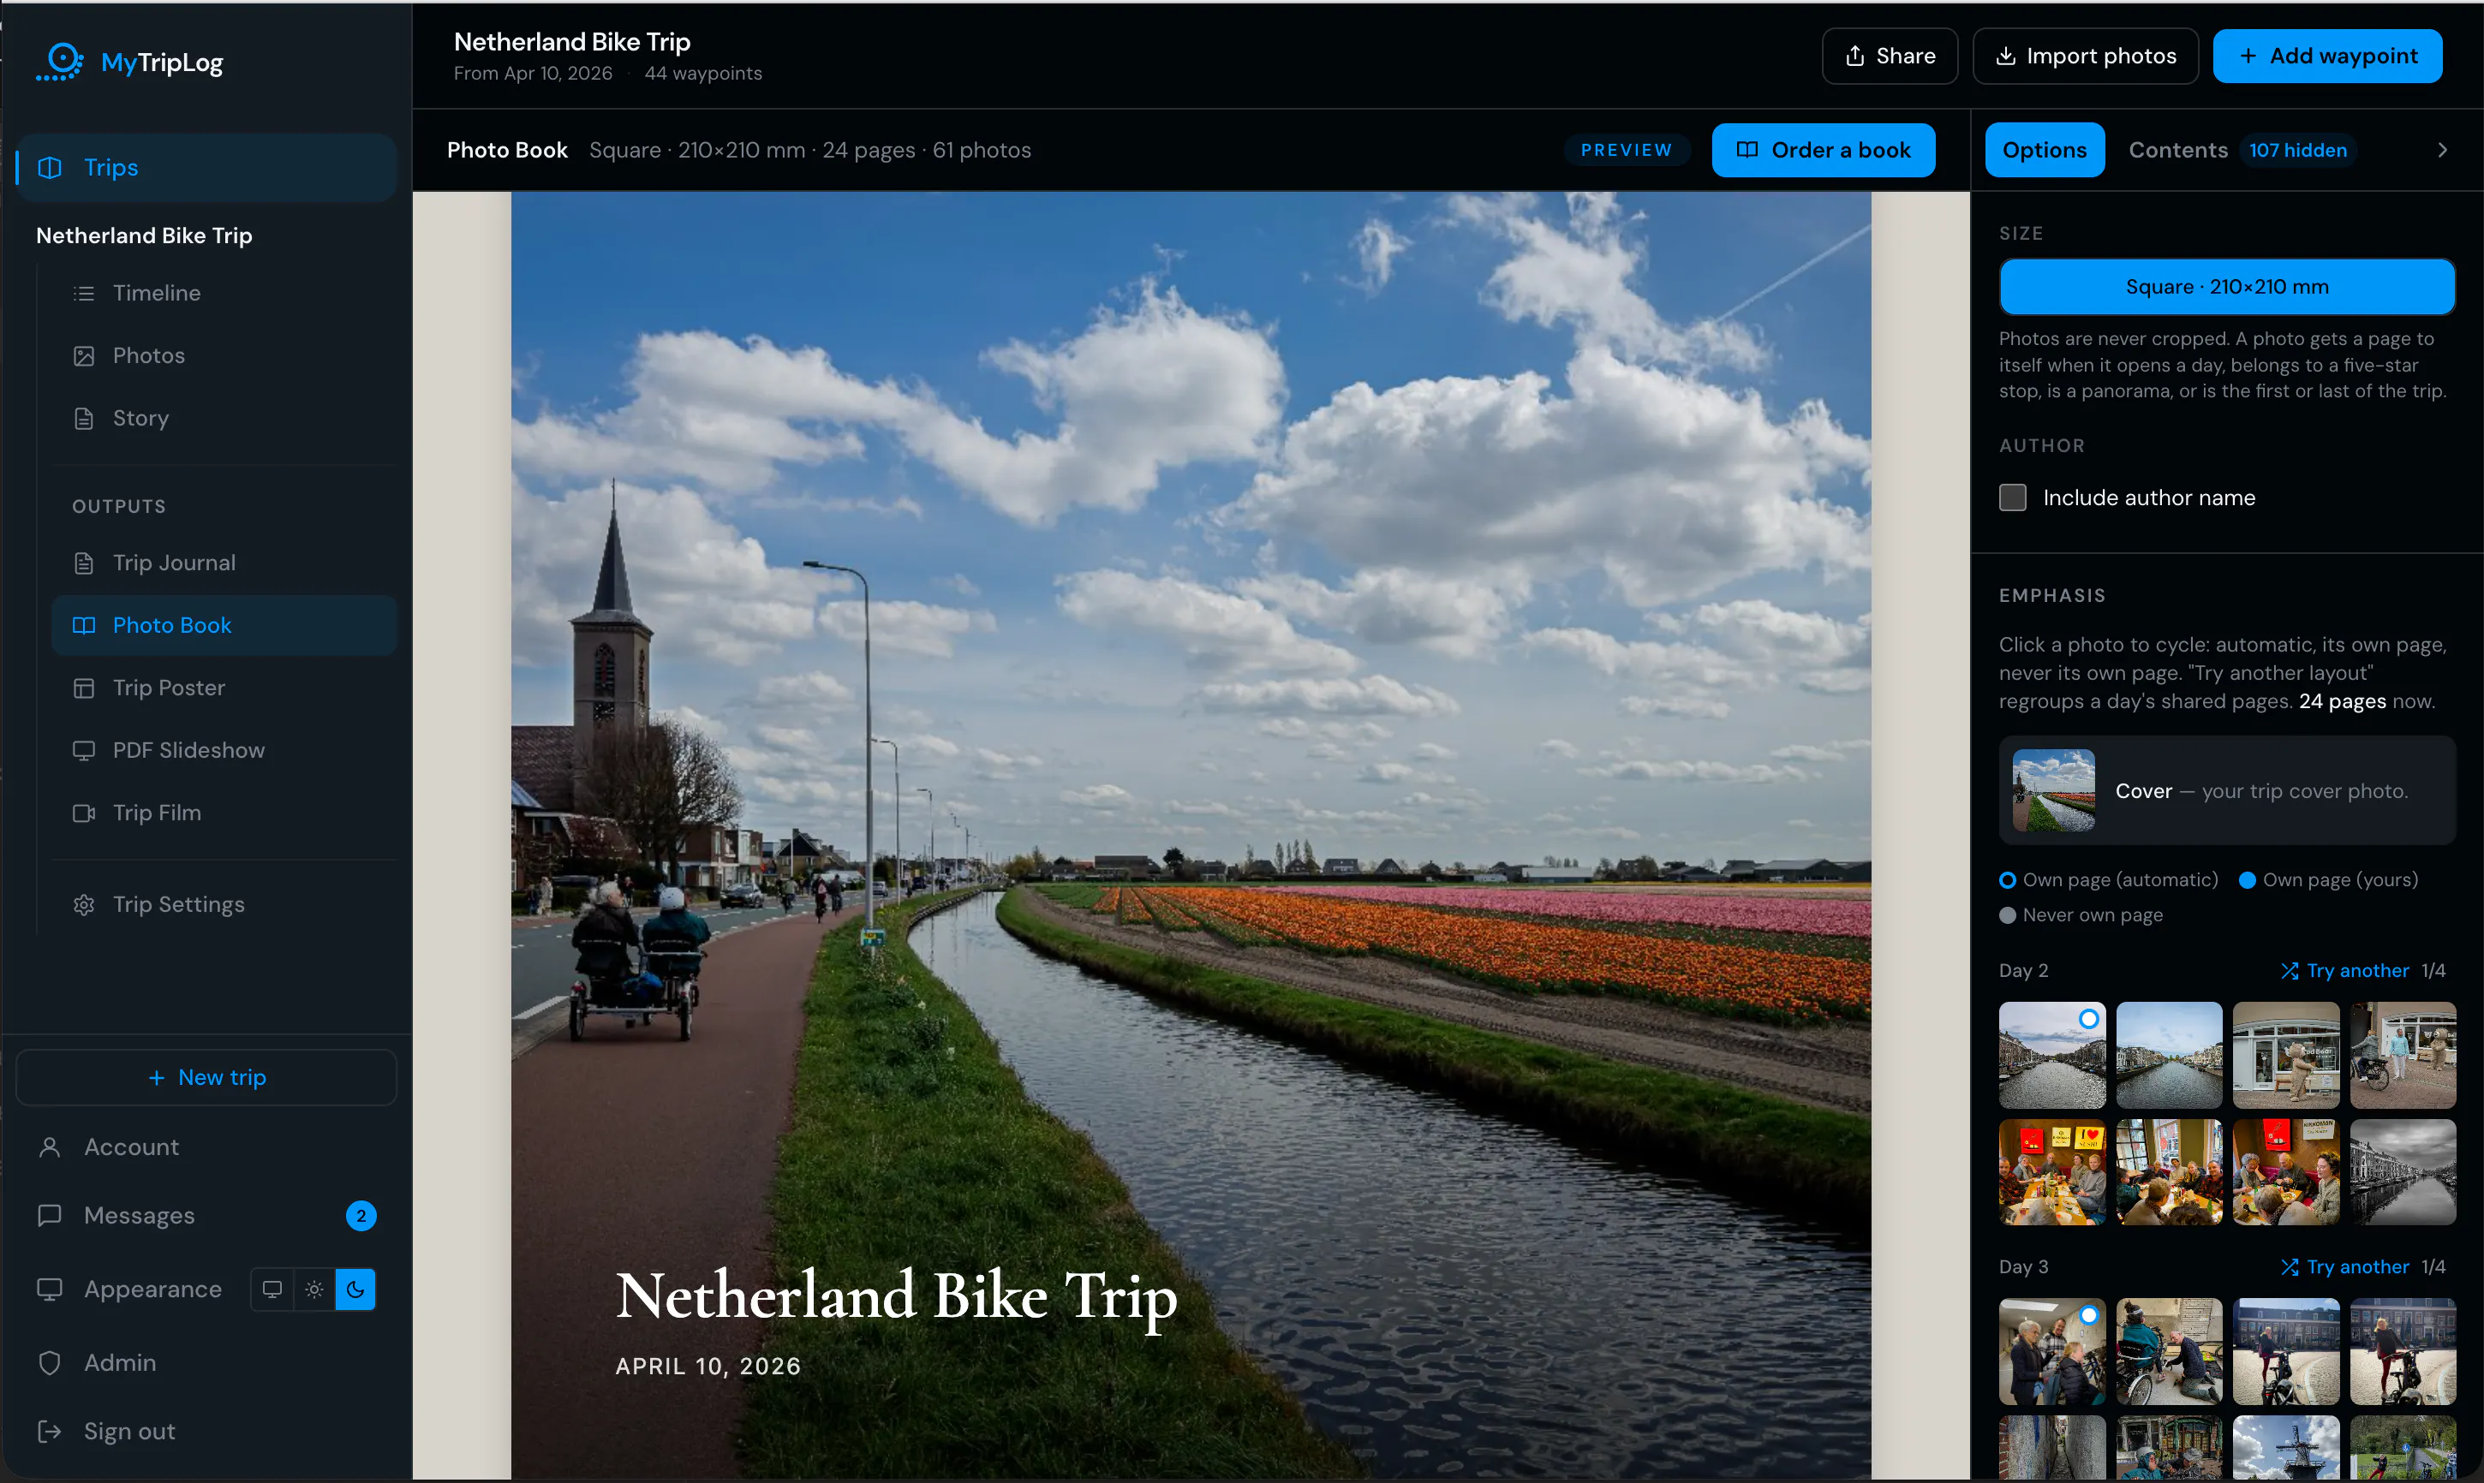Click black-and-white canal thumbnail in Day 2
Image resolution: width=2484 pixels, height=1483 pixels.
(x=2403, y=1172)
